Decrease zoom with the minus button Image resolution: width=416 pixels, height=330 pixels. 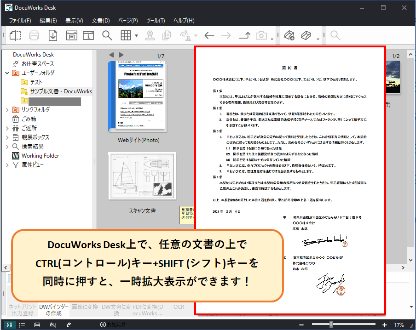[301, 324]
